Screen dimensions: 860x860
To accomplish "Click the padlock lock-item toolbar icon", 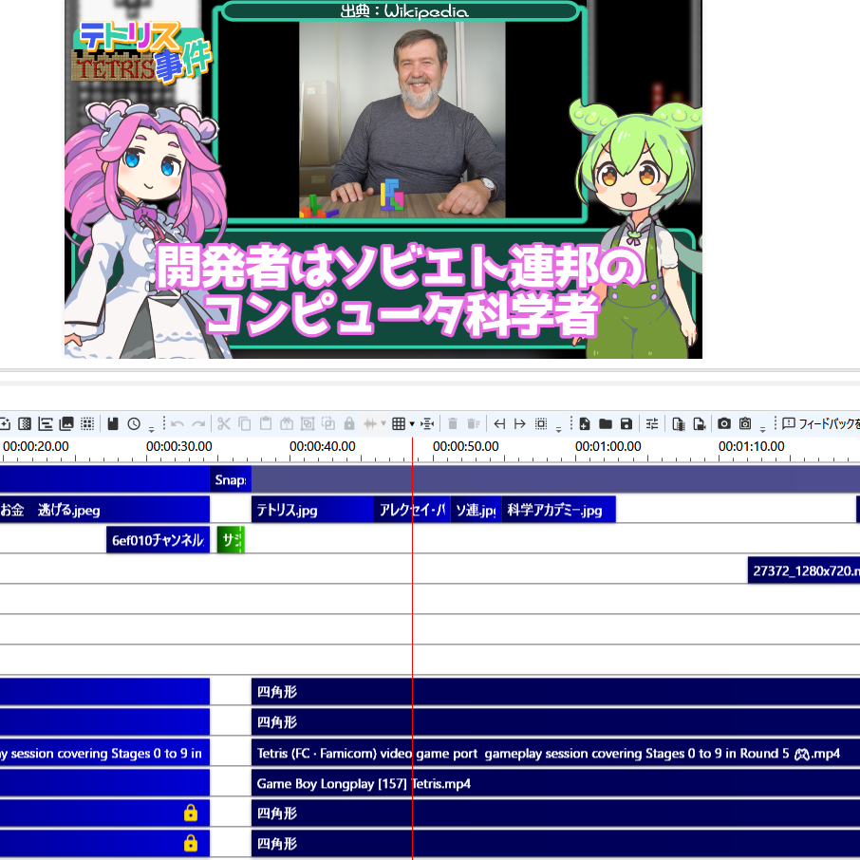I will point(348,423).
